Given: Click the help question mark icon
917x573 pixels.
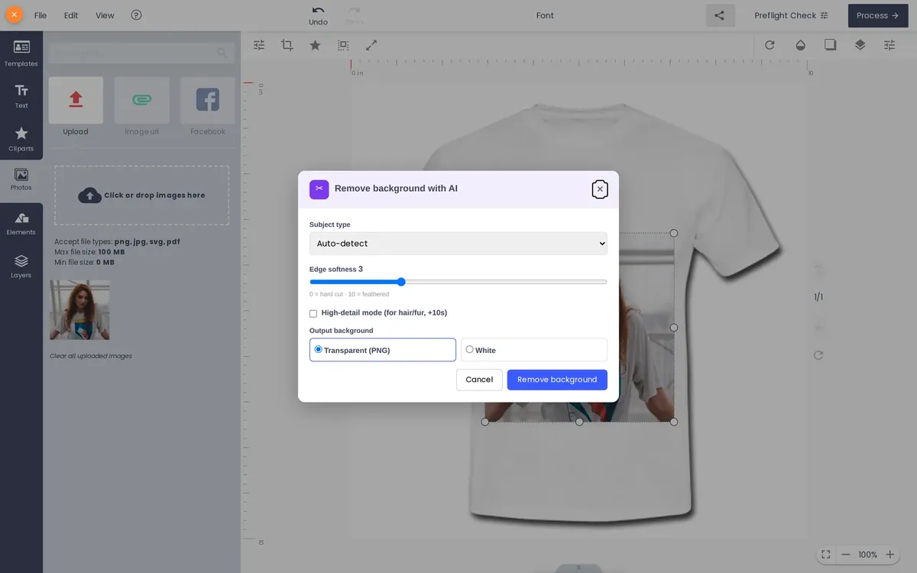Looking at the screenshot, I should coord(137,15).
